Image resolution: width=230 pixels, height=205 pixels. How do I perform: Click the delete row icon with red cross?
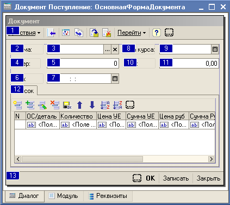(x=55, y=105)
